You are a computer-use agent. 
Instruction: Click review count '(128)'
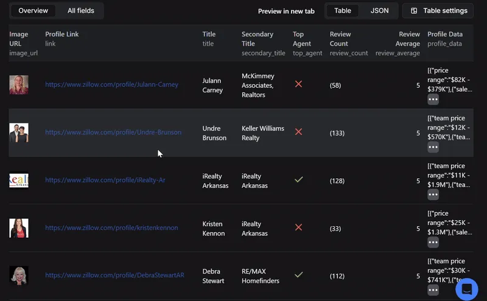[337, 181]
